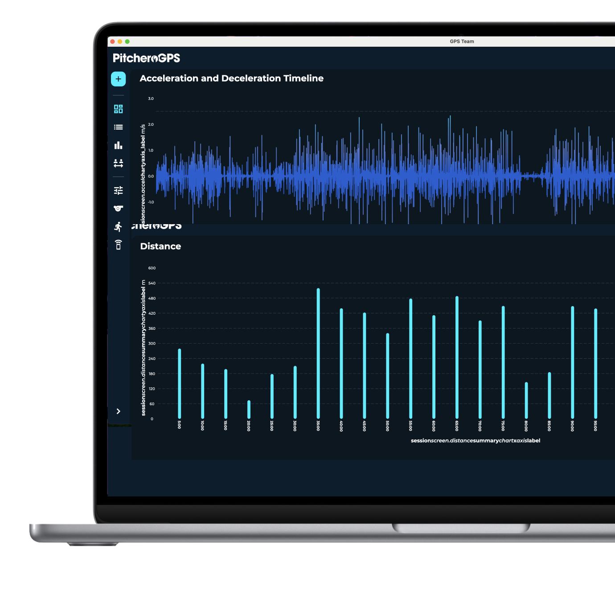Click the plus add button in sidebar
Image resolution: width=615 pixels, height=615 pixels.
[118, 79]
